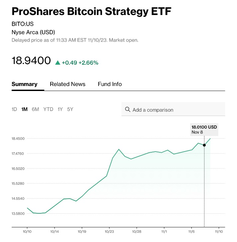
Task: Click the 18.0100 USD chart tooltip
Action: pos(204,129)
